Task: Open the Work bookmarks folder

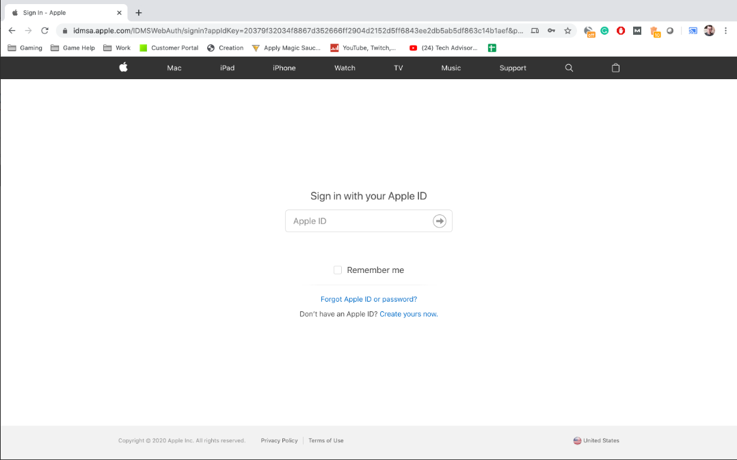Action: (117, 48)
